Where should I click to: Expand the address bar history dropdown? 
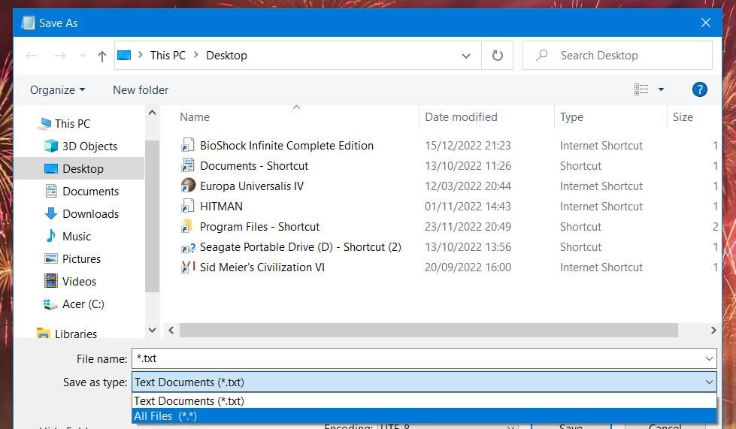(465, 56)
